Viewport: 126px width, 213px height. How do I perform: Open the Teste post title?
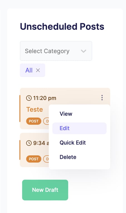[34, 110]
